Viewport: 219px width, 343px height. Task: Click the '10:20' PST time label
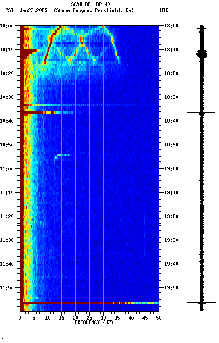(x=7, y=73)
